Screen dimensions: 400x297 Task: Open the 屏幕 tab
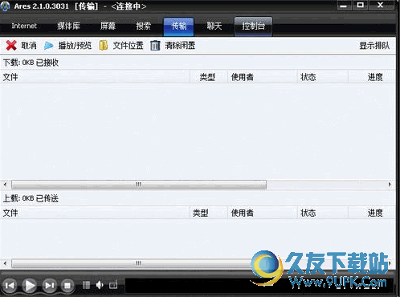click(108, 26)
